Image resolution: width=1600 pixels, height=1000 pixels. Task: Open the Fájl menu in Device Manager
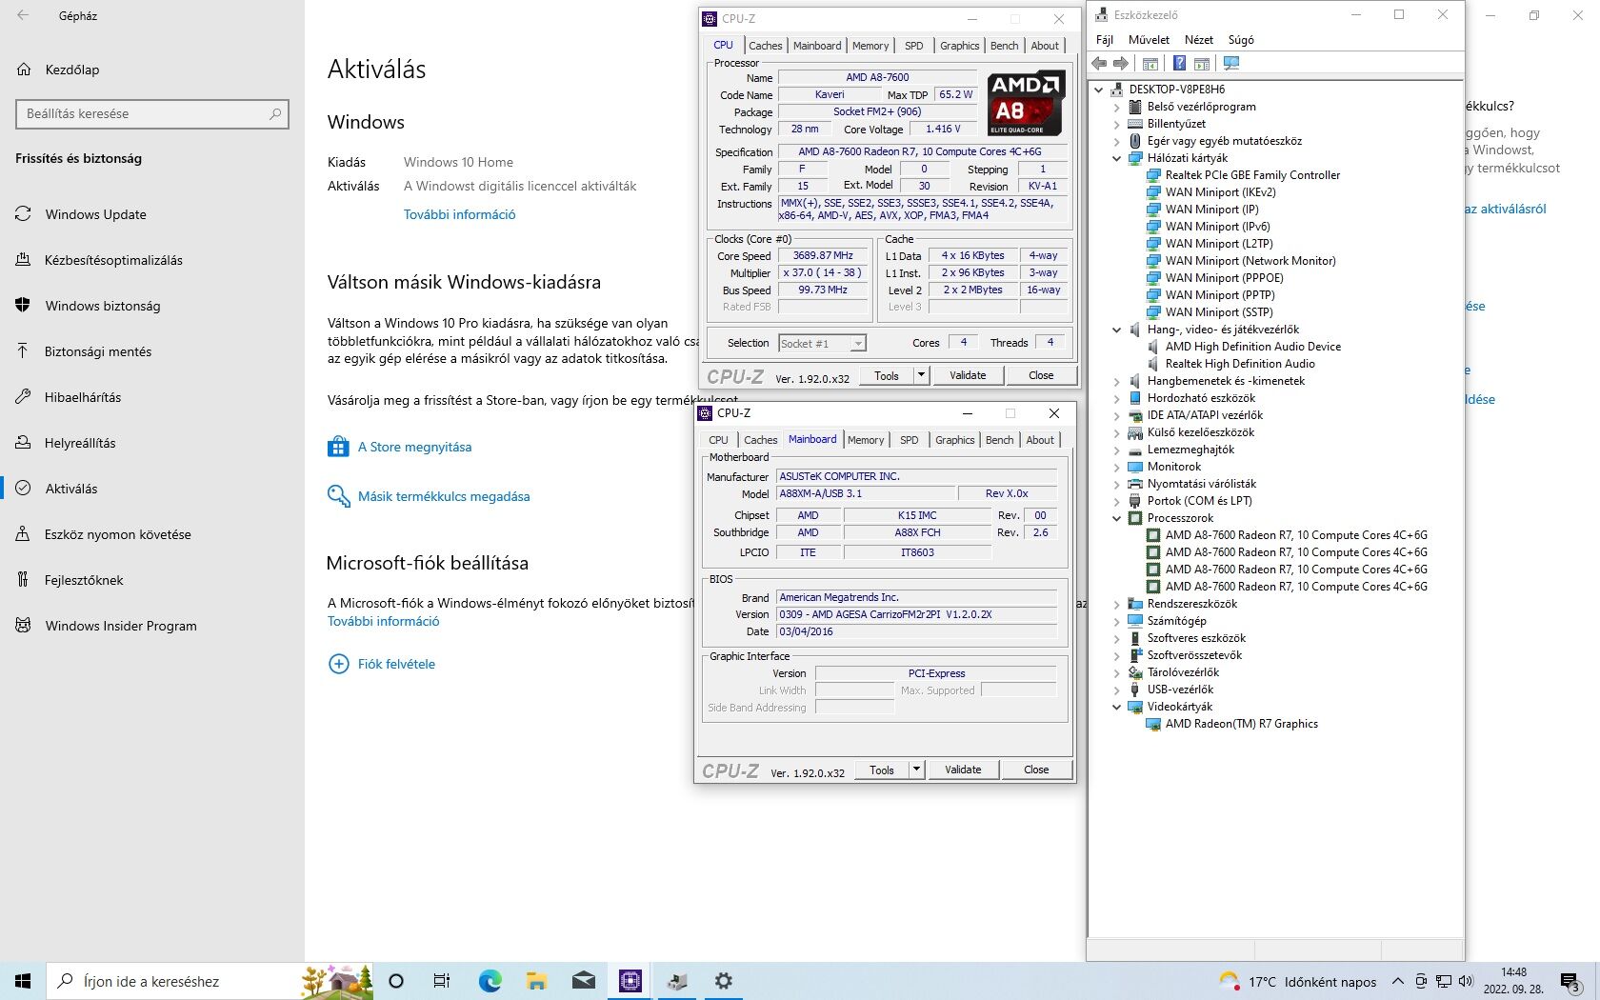coord(1105,40)
